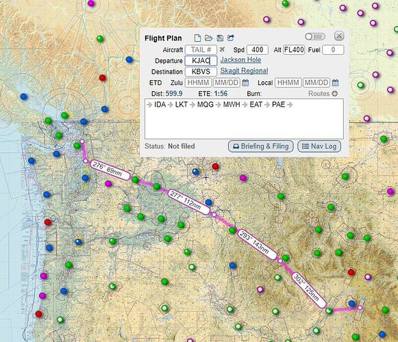Select the MWH waypoint in the route box

(x=232, y=105)
